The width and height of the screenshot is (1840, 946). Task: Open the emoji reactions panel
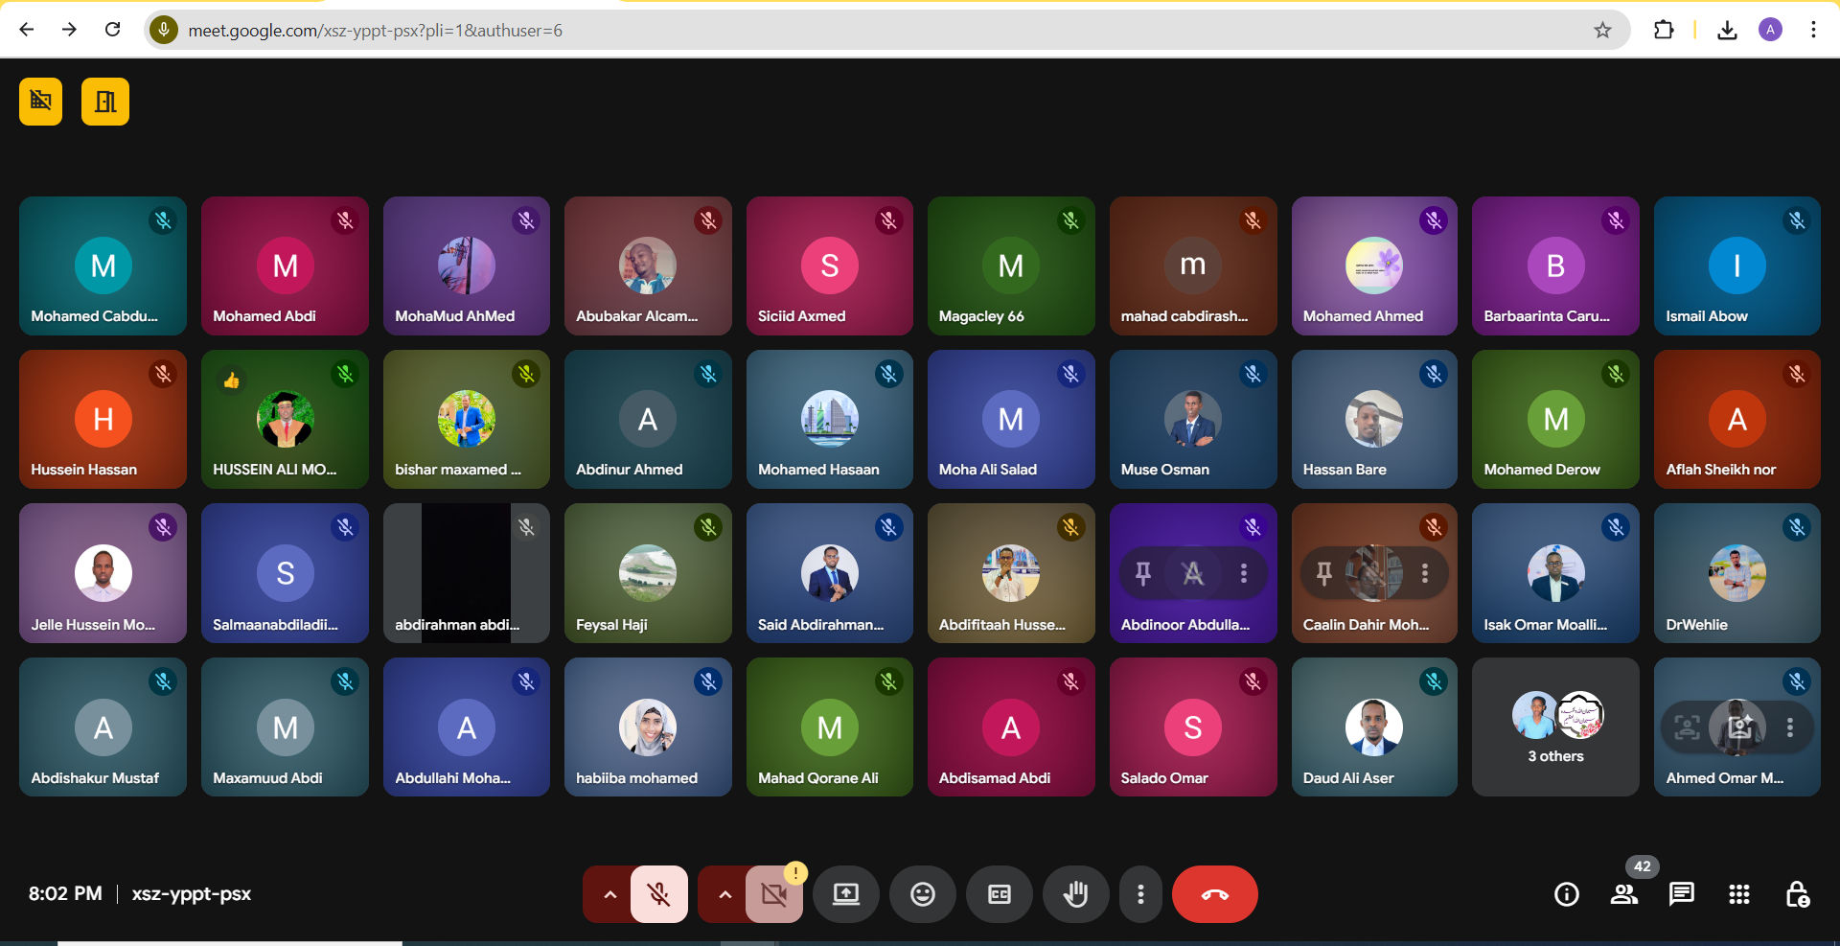[x=922, y=894]
